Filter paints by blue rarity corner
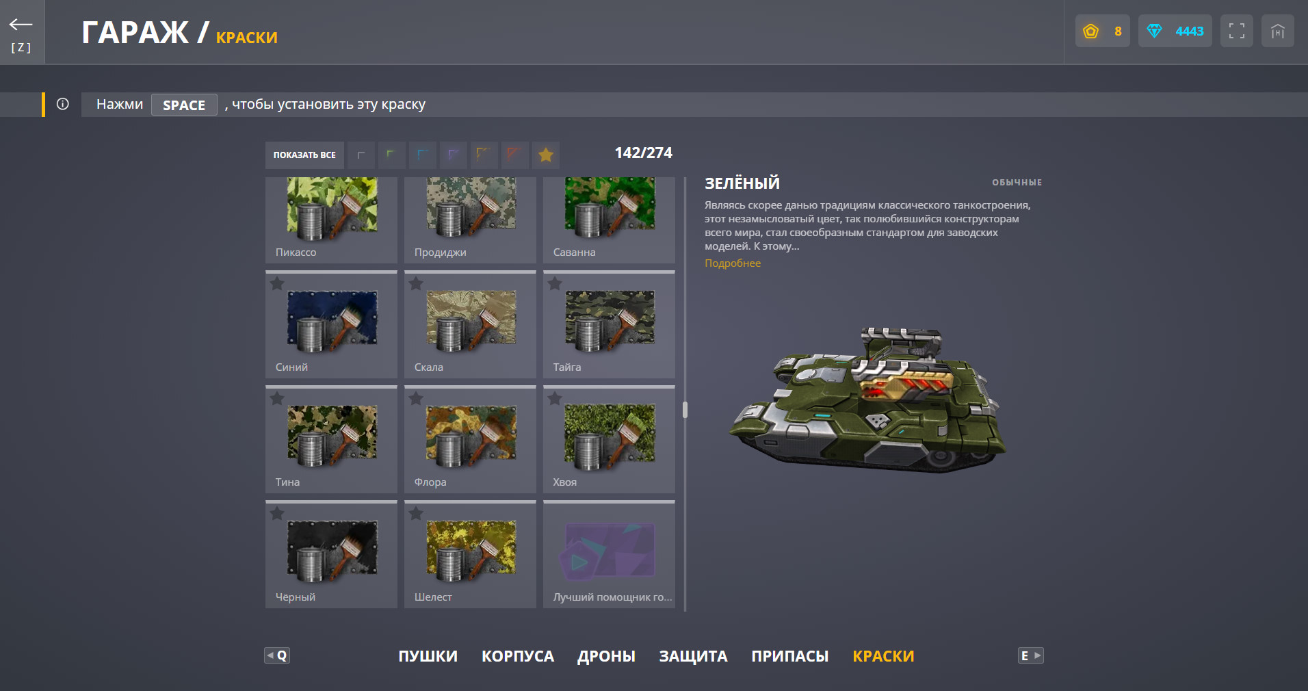This screenshot has height=691, width=1308. (423, 155)
